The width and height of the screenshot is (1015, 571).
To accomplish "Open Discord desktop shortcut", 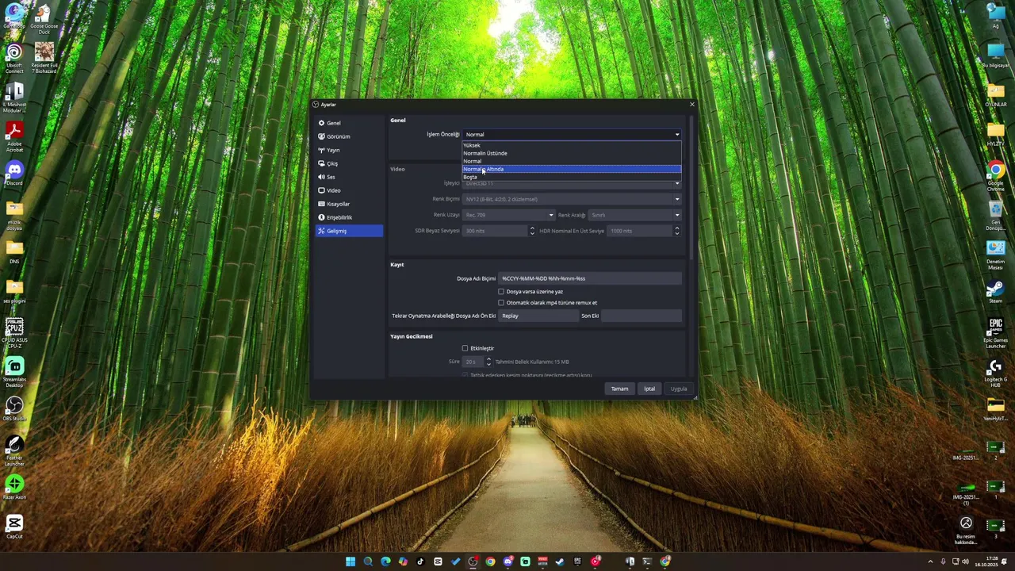I will [x=14, y=174].
